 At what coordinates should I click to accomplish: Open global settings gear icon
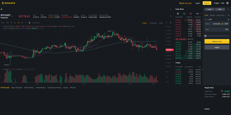(x=227, y=3)
